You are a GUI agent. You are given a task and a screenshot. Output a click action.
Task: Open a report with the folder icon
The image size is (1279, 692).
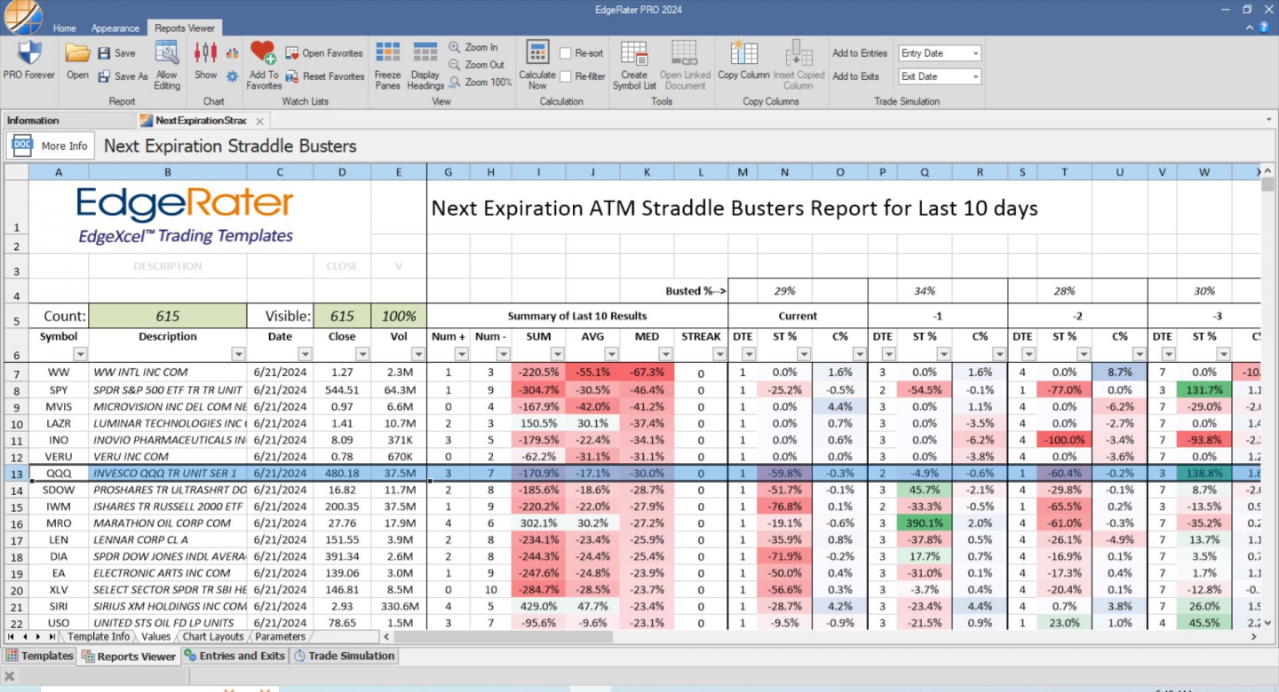pyautogui.click(x=77, y=53)
